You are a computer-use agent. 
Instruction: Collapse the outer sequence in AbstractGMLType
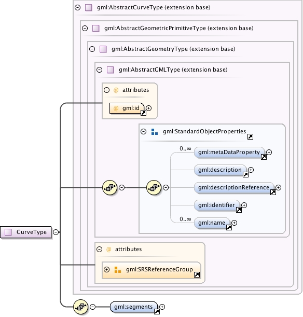pos(122,188)
